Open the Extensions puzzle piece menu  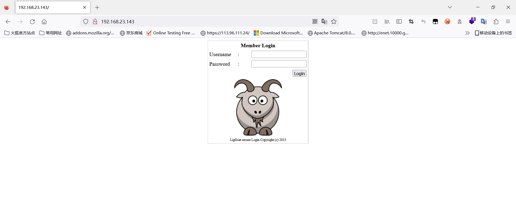click(x=496, y=22)
